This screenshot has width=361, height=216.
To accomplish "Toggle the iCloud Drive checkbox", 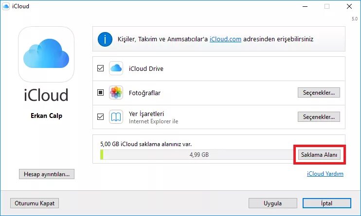I will pyautogui.click(x=101, y=68).
